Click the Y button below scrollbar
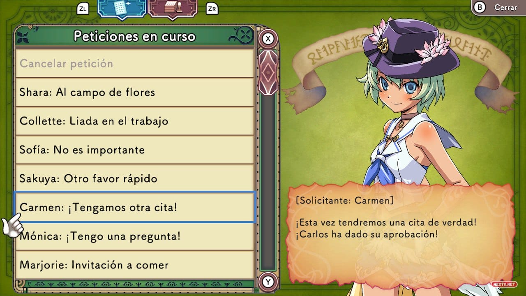Screen dimensions: 526x296 pos(268,282)
